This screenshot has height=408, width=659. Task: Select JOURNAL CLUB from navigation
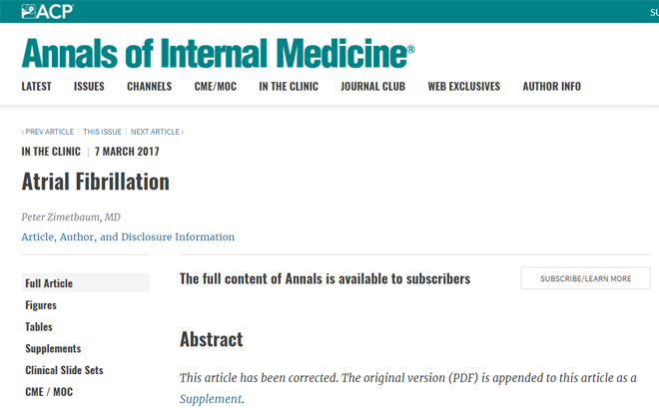tap(372, 87)
